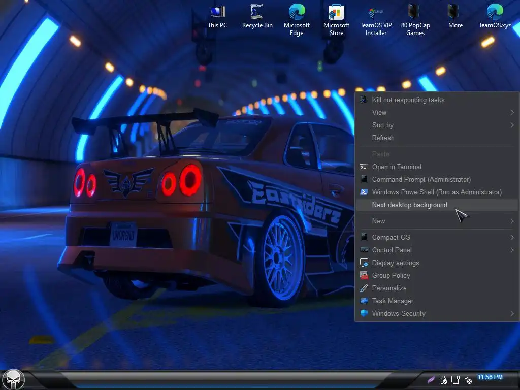Open the TeamOS VIP Installer icon
Image resolution: width=520 pixels, height=390 pixels.
(x=376, y=20)
